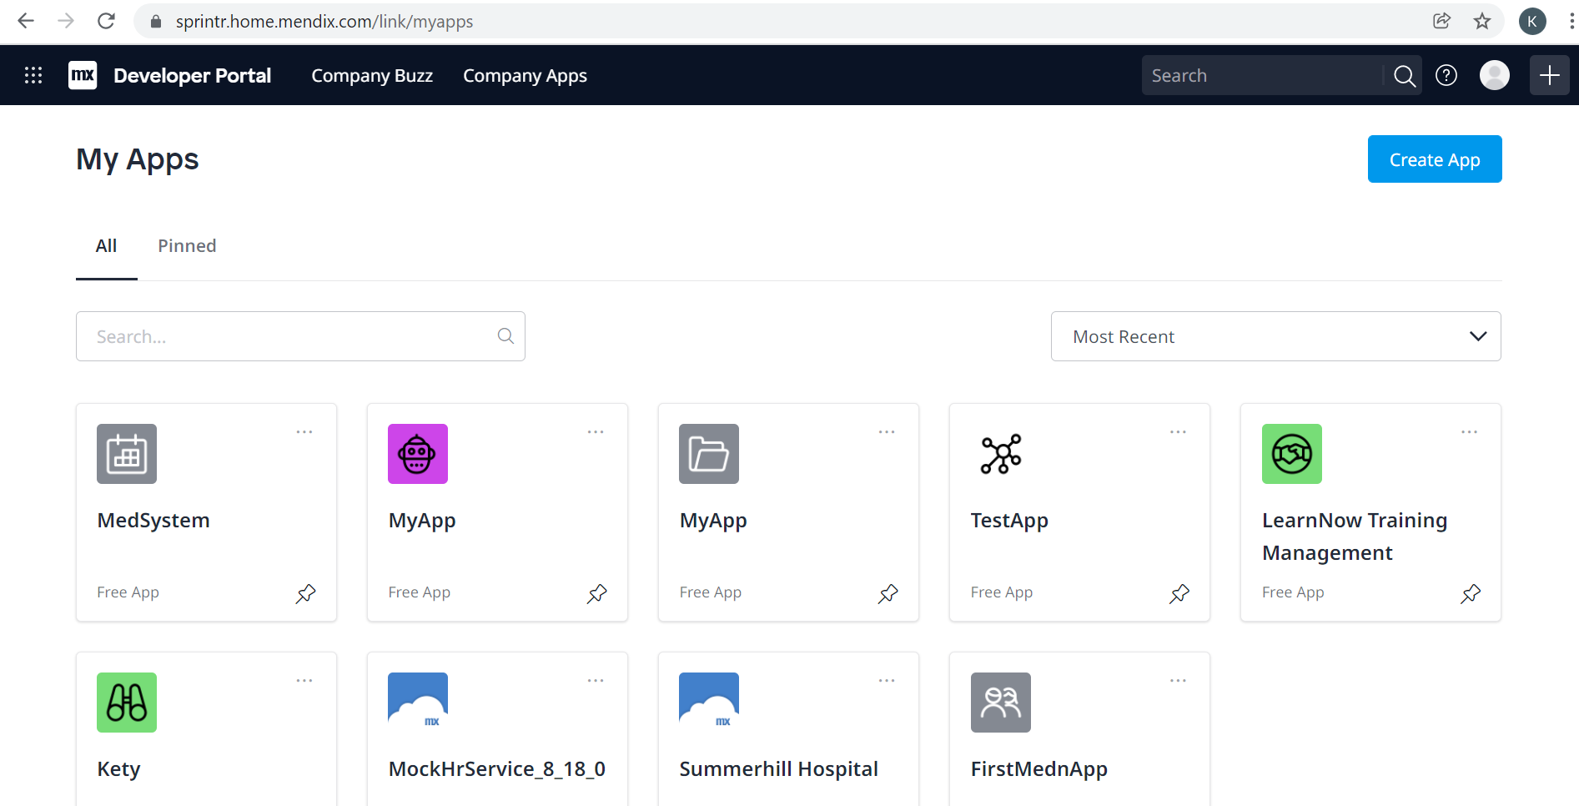Open the Most Recent sort dropdown
Viewport: 1579px width, 806px height.
(1275, 336)
